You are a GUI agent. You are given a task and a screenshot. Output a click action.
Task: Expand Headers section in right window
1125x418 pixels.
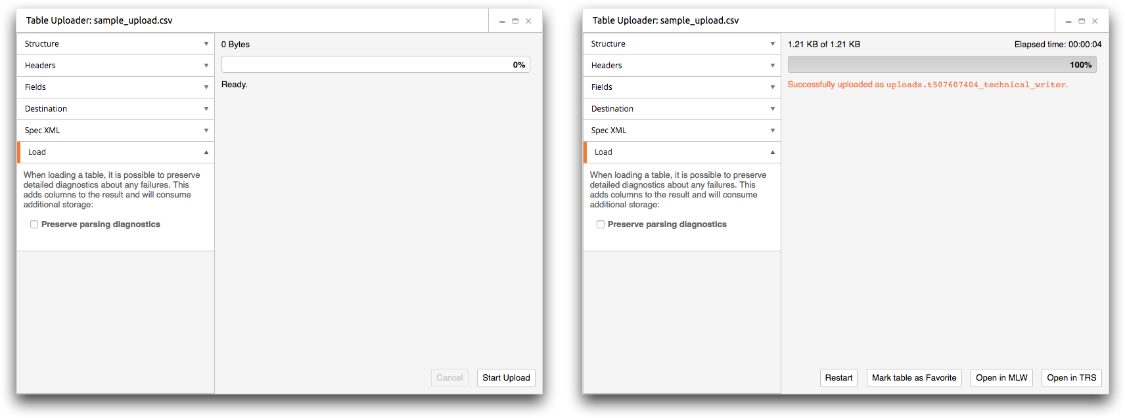[x=682, y=66]
